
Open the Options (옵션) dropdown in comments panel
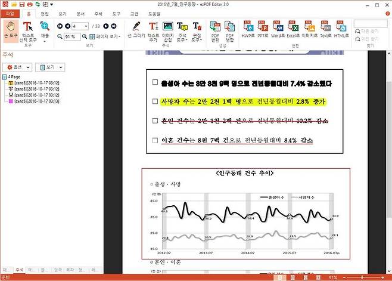click(17, 67)
